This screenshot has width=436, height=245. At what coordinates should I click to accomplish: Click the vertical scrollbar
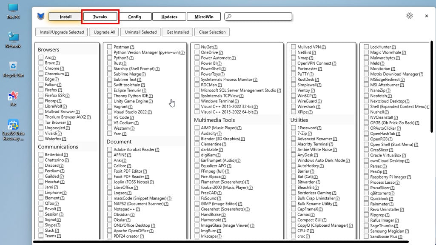tap(432, 86)
